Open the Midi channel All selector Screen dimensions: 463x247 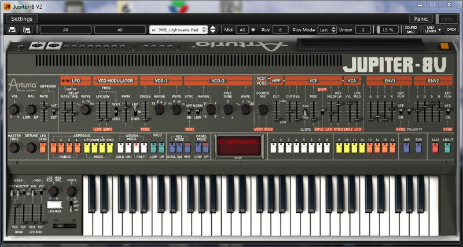242,30
